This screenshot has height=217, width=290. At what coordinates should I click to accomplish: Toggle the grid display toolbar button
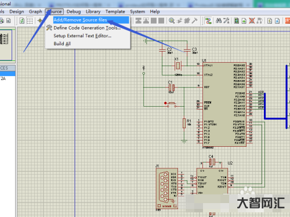tap(30, 21)
